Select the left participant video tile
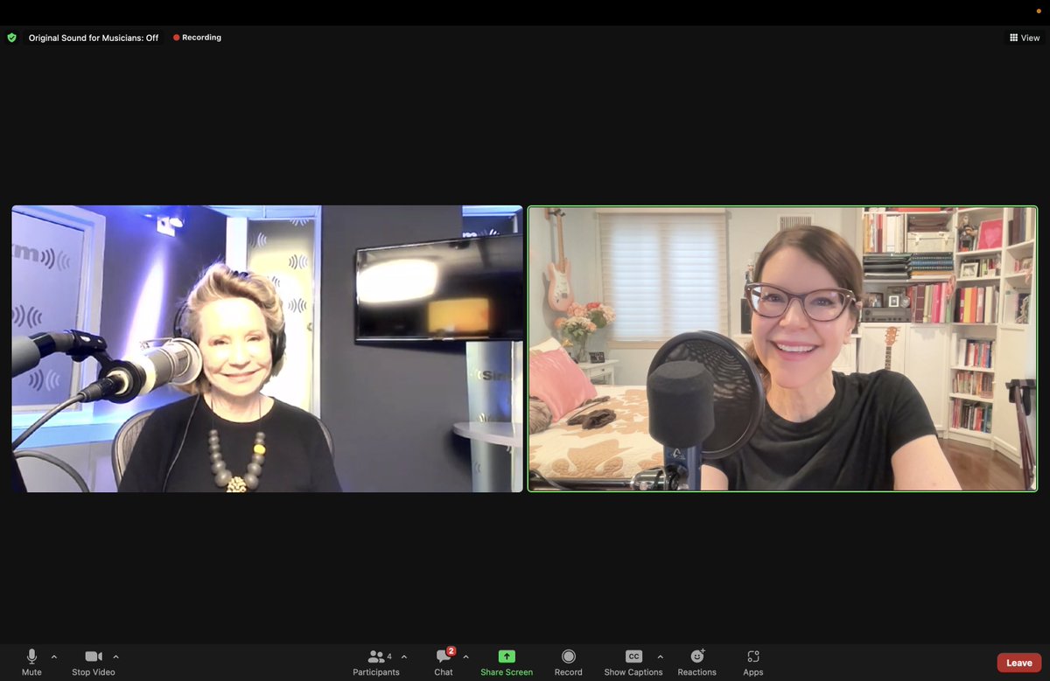Image resolution: width=1050 pixels, height=681 pixels. 267,349
